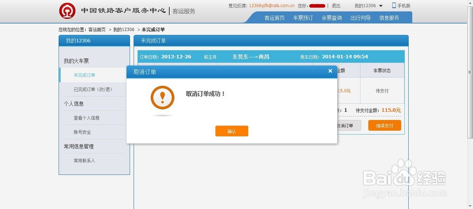
Task: Click the route text 东莞东—>南昌
Action: [251, 57]
